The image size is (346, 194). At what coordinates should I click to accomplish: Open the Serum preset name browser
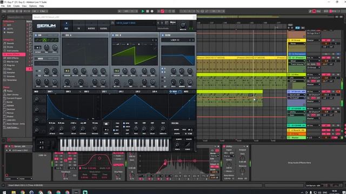click(x=135, y=23)
